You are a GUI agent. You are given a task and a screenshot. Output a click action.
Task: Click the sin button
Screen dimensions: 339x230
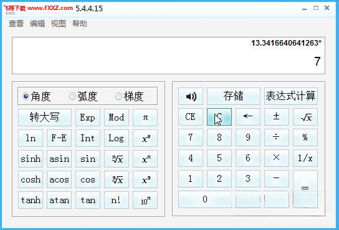click(x=88, y=159)
